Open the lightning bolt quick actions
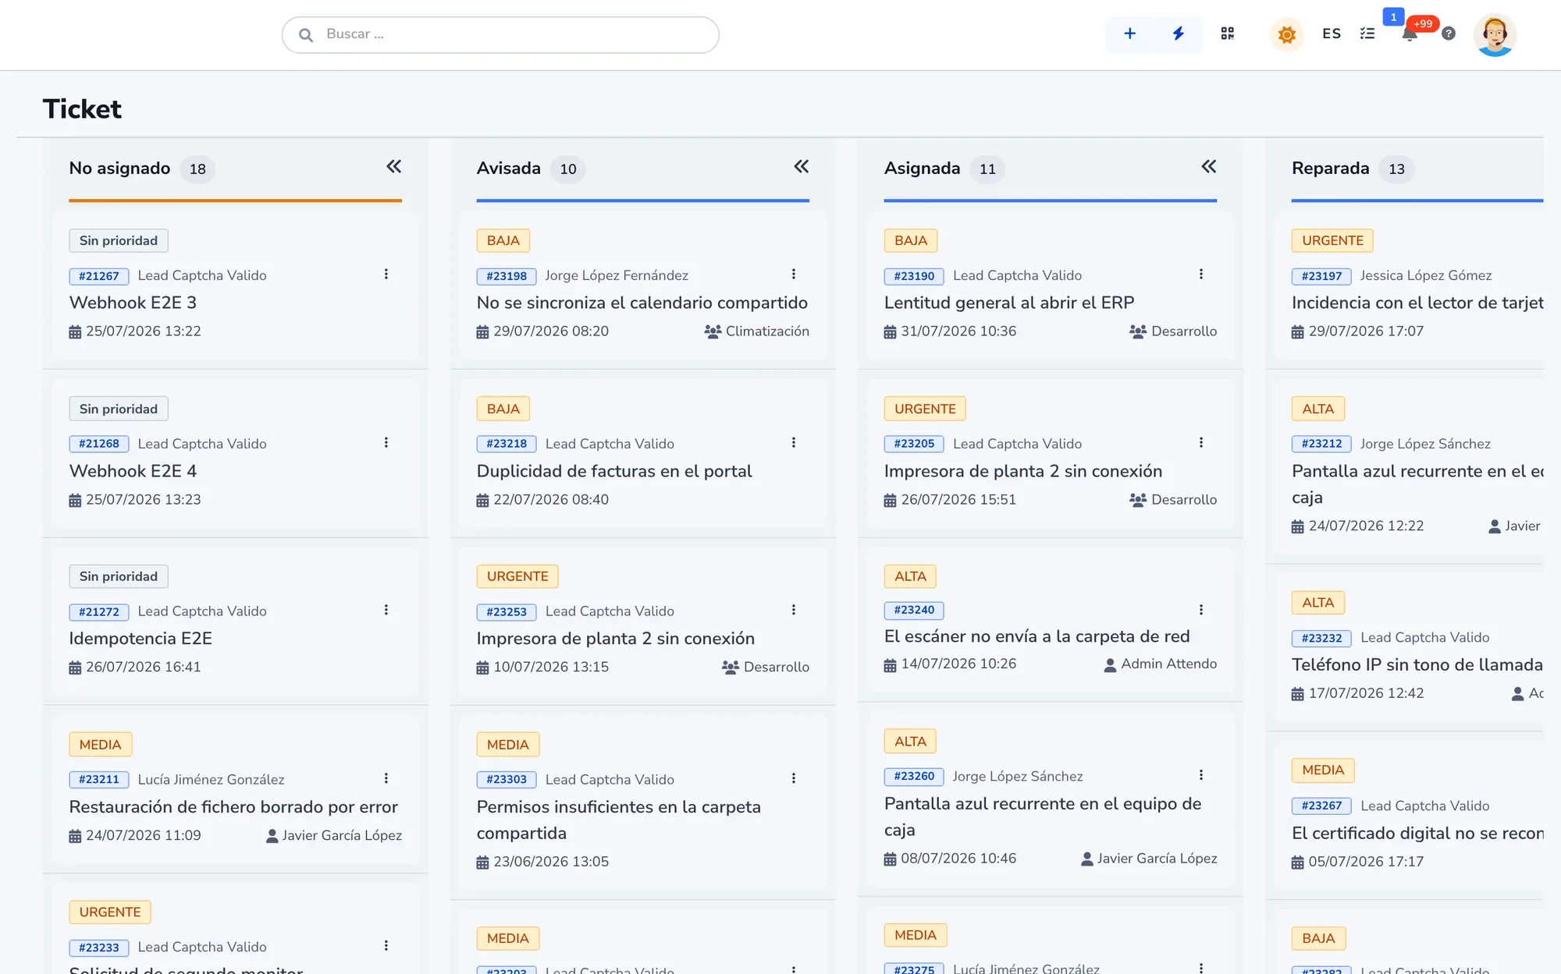Screen dimensions: 1561x974 (1179, 34)
